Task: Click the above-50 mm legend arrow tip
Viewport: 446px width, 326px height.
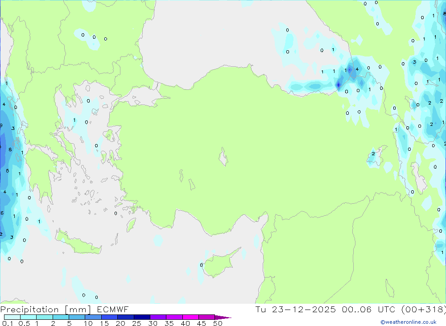Action: coord(223,317)
